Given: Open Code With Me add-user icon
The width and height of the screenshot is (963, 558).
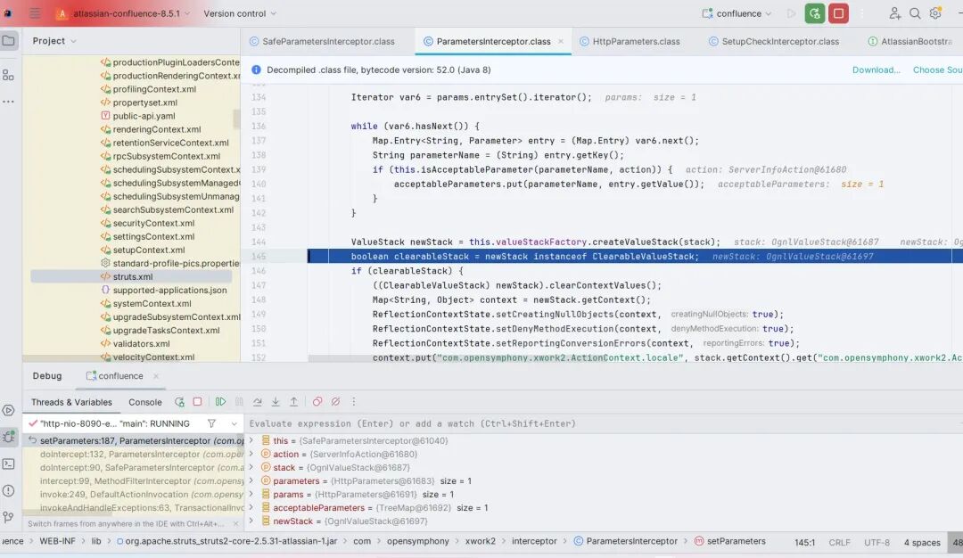Looking at the screenshot, I should [x=894, y=13].
